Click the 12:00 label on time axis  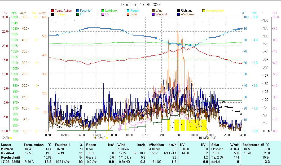(x=146, y=135)
